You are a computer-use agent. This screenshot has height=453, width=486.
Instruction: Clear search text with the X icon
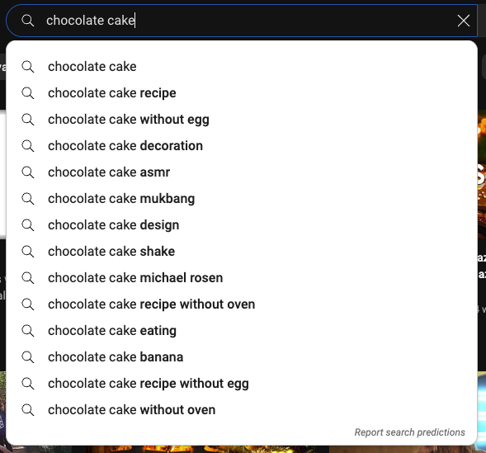coord(464,21)
